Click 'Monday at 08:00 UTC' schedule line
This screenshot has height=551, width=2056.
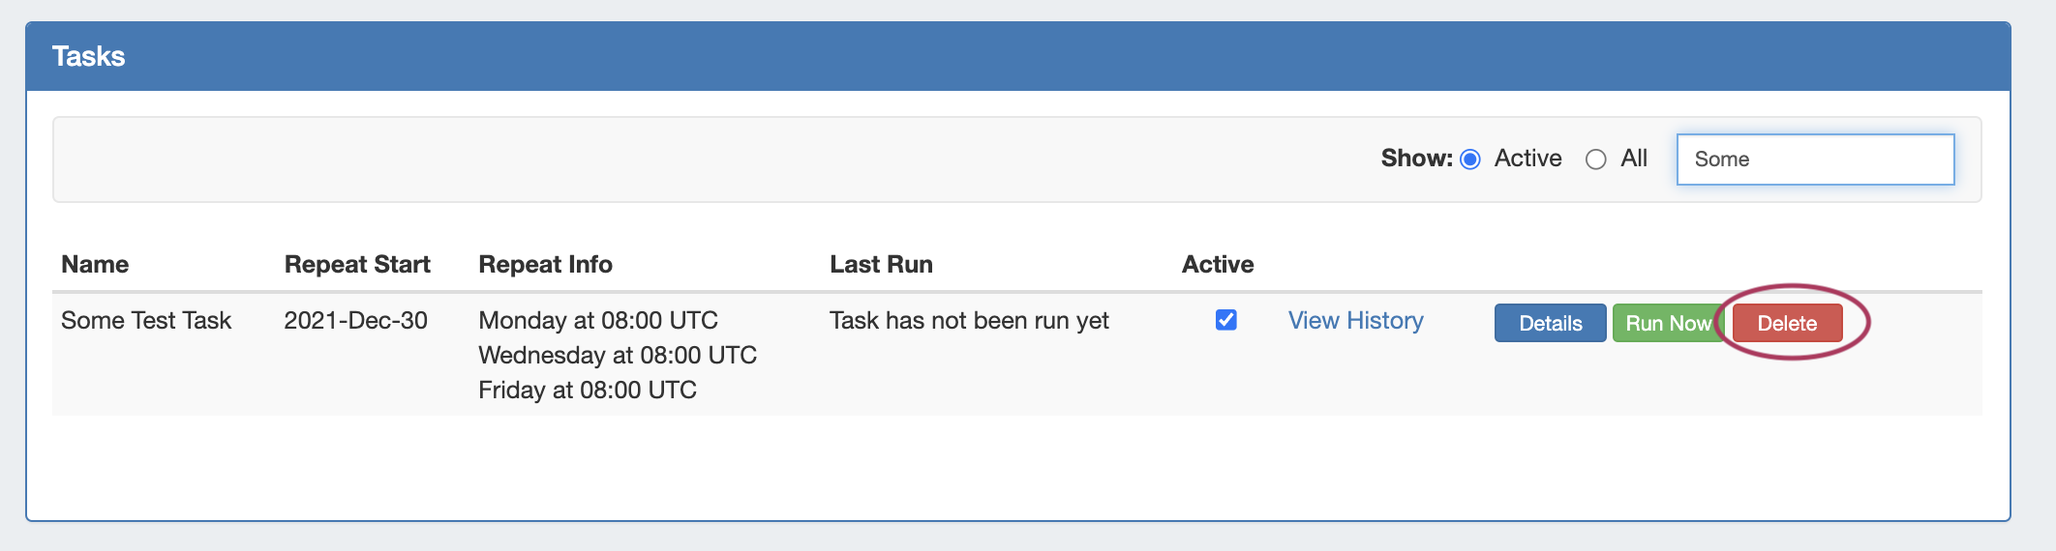598,321
